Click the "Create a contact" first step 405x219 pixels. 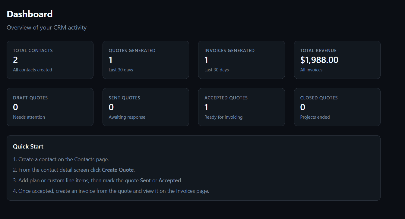(x=61, y=159)
